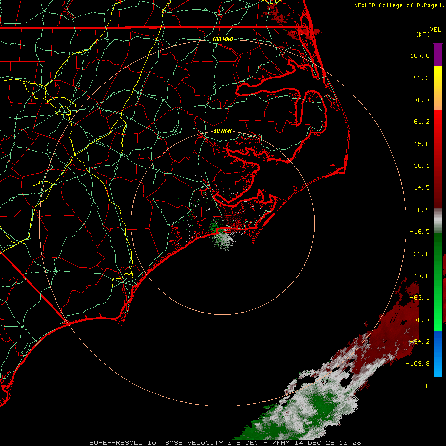The width and height of the screenshot is (446, 446).
Task: Click the blue band of the velocity scale
Action: pos(438,353)
